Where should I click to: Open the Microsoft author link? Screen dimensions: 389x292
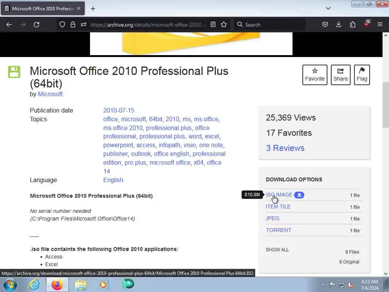[x=50, y=94]
